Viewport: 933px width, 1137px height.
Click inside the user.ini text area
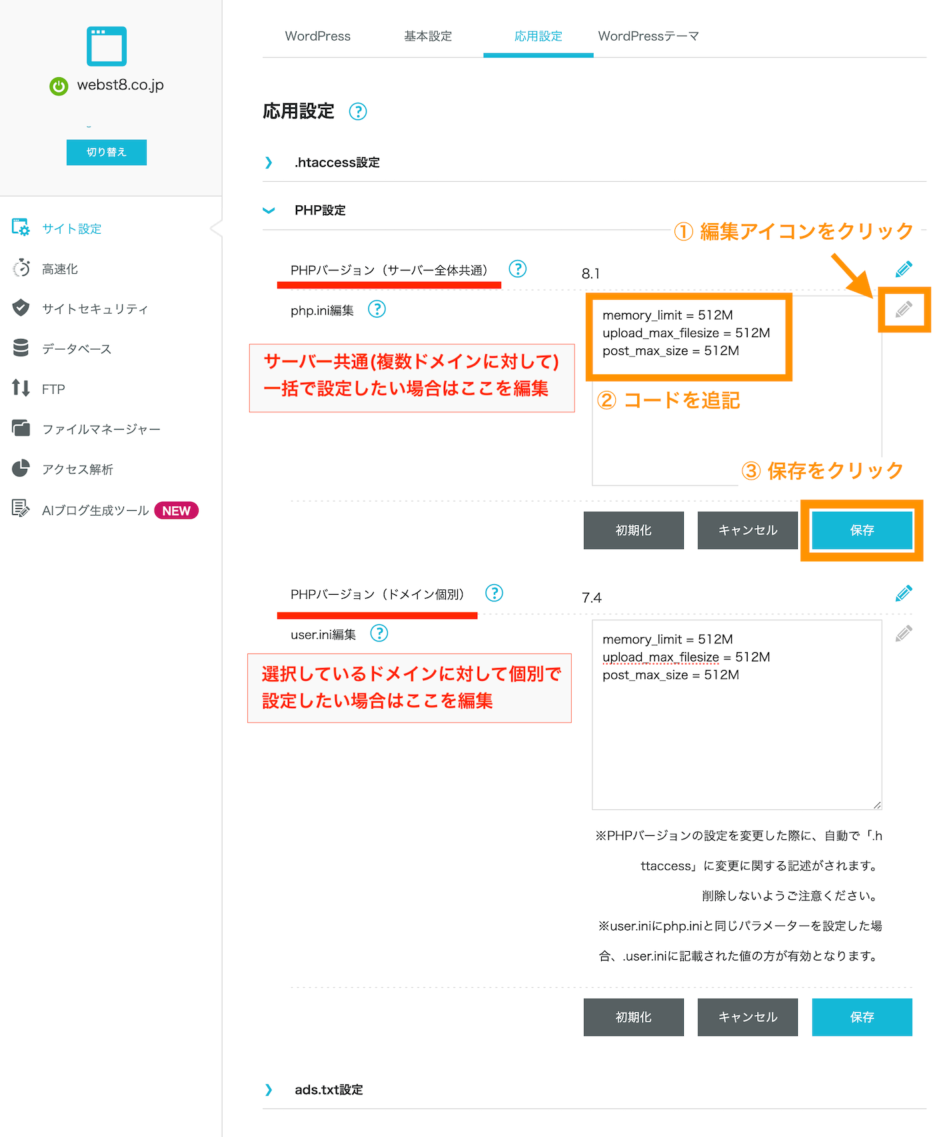(737, 715)
